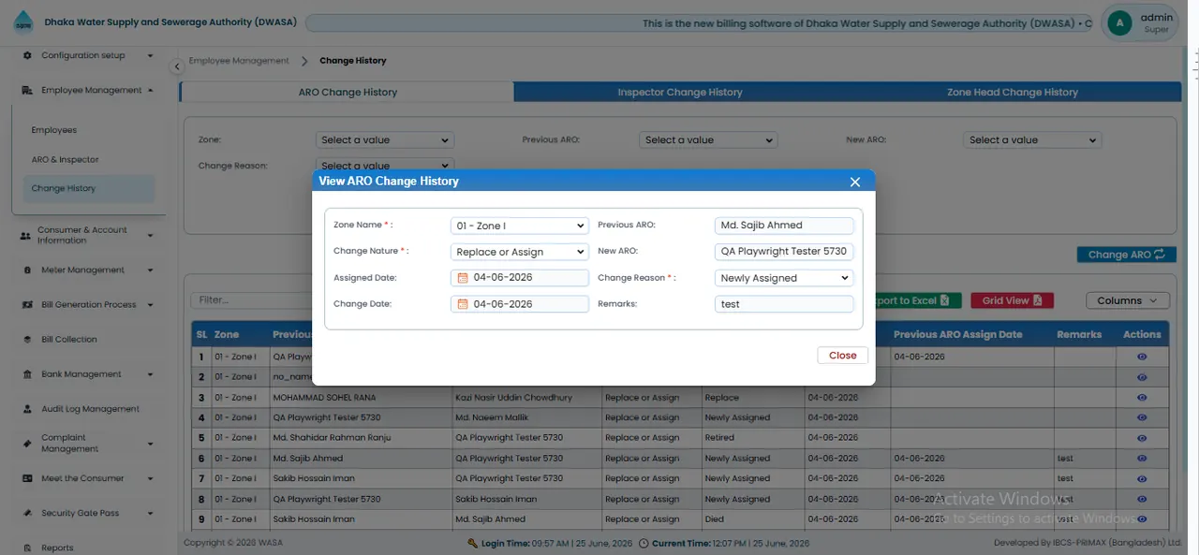Click the Security Gate Pass icon
Screen dimensions: 1199x555
tap(27, 514)
